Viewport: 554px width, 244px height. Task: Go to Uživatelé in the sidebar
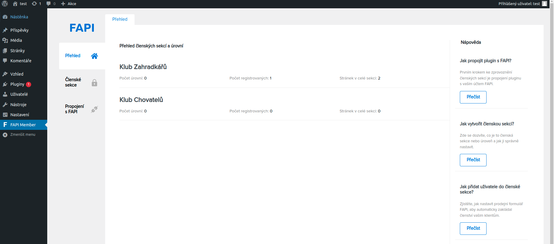tap(23, 94)
